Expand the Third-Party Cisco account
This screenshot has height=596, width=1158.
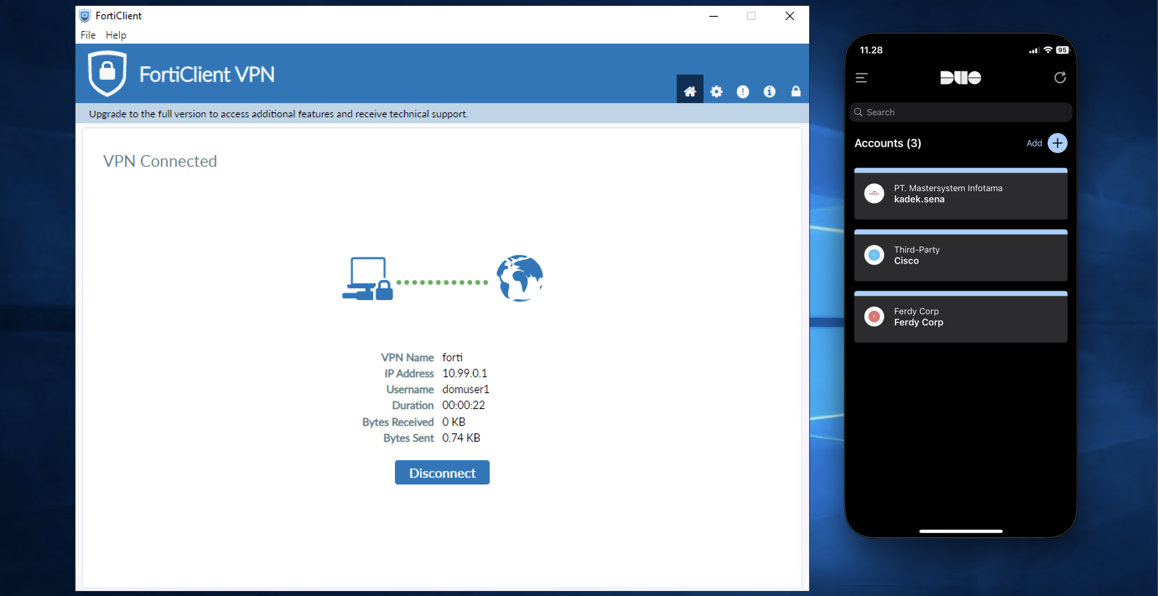point(960,255)
